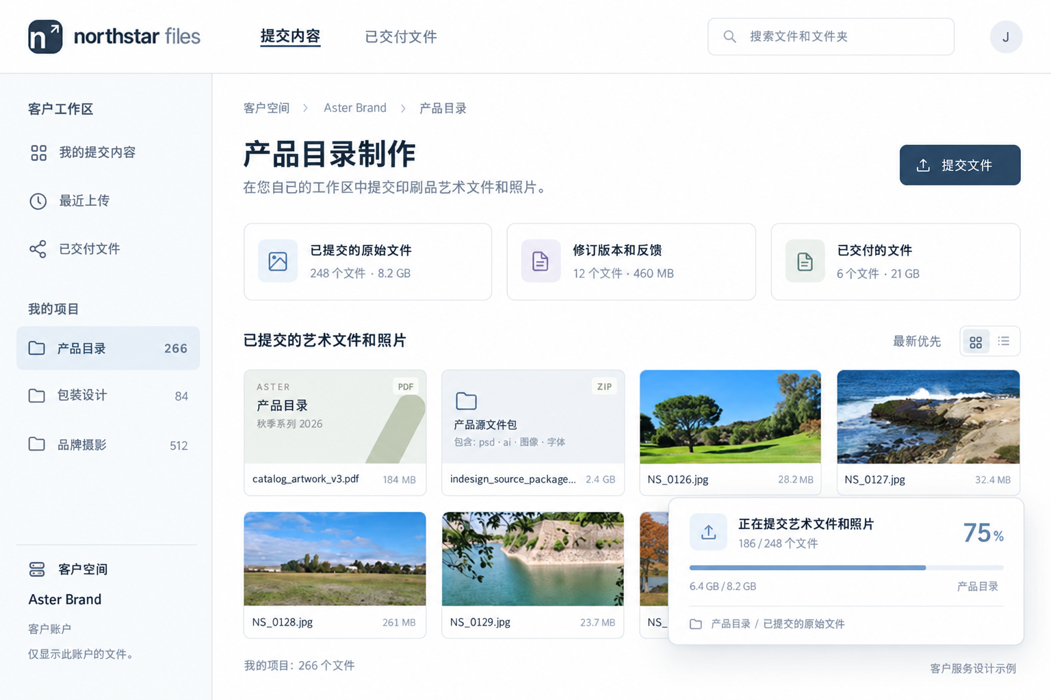Screen dimensions: 1051x700
Task: Open the 产品目录 project with 266 files
Action: point(108,348)
